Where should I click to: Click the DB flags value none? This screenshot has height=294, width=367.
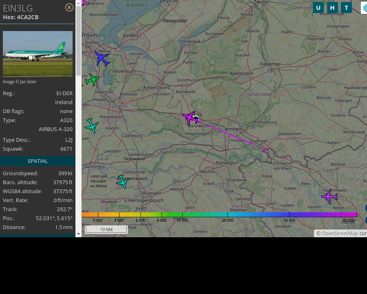[66, 111]
